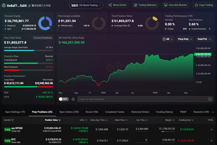Viewport: 217px width, 145px height.
Task: Click BTC margin $89,451.91
Action: point(168,140)
